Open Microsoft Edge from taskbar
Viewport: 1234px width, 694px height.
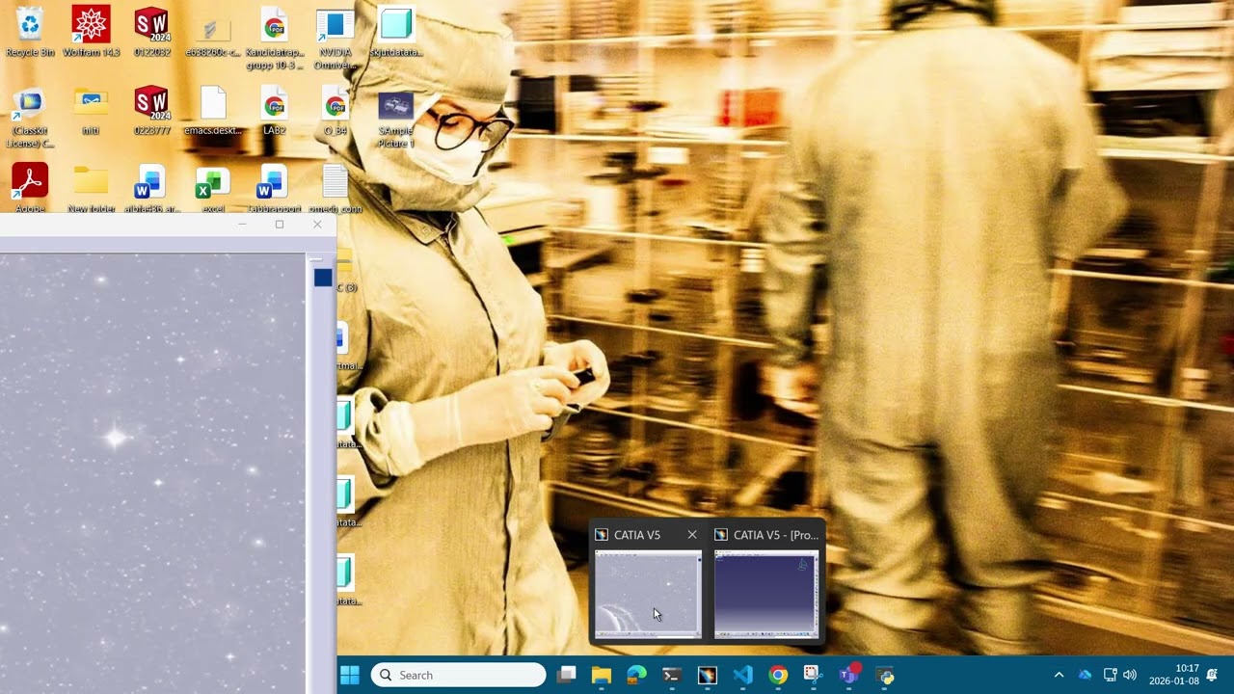pos(636,675)
